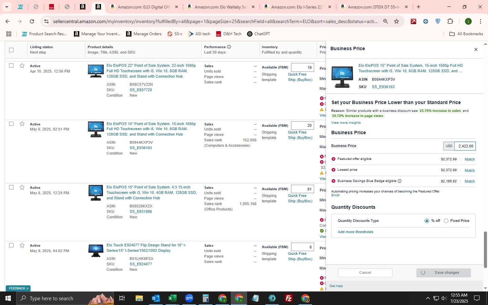Viewport: 488px width, 305px height.
Task: Open Chrome profile avatar
Action: tap(468, 21)
